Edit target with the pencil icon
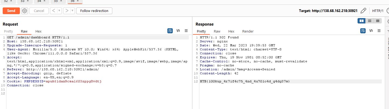The height and width of the screenshot is (109, 389). click(363, 11)
